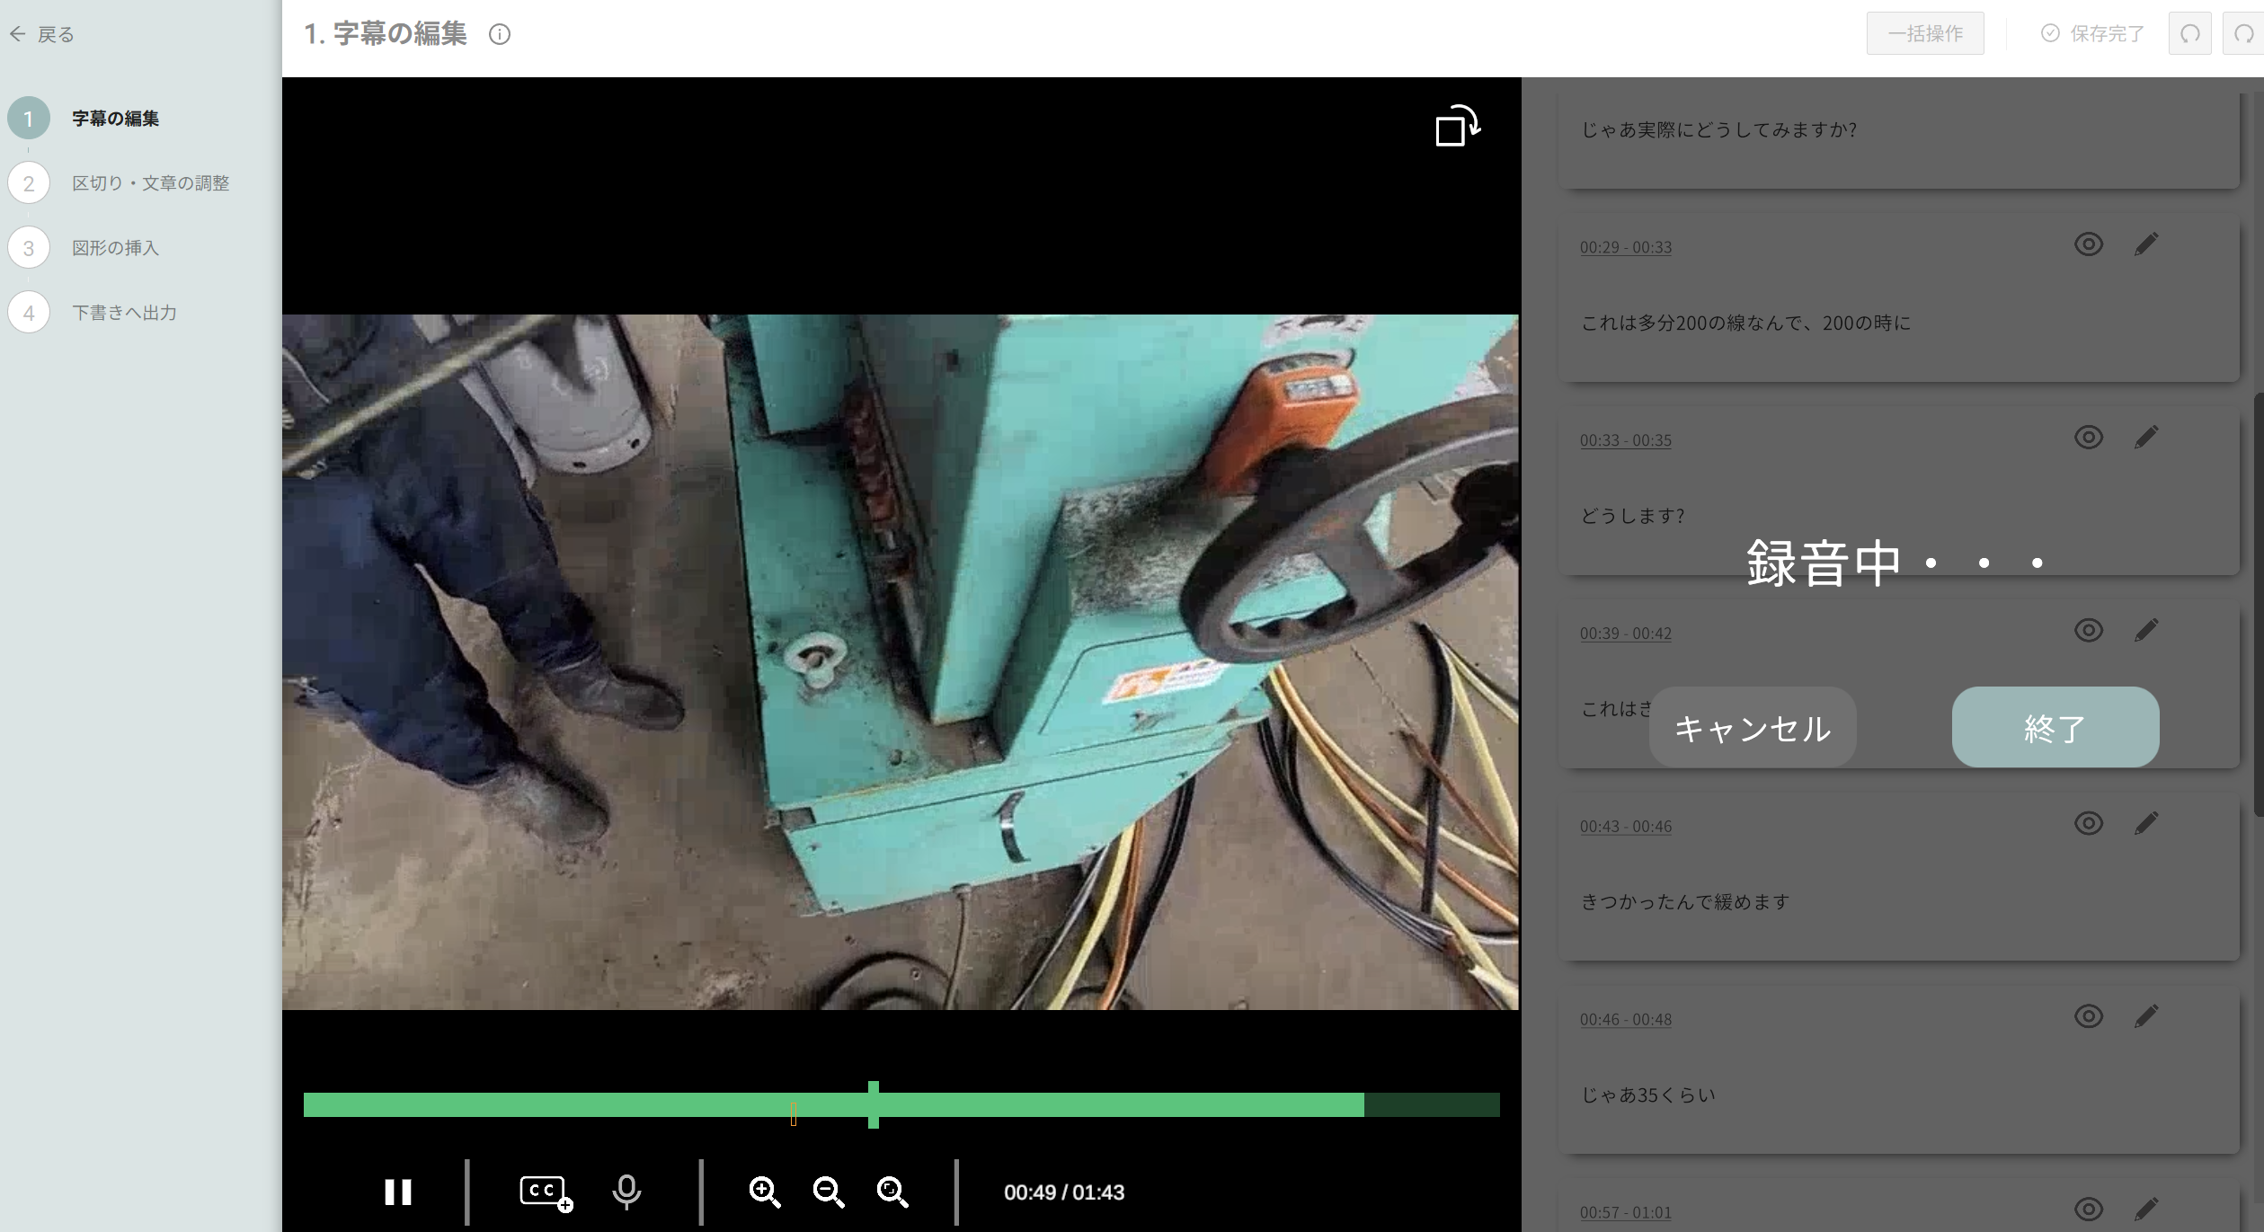Click the green timeline playhead handle
Viewport: 2264px width, 1232px height.
(x=873, y=1104)
